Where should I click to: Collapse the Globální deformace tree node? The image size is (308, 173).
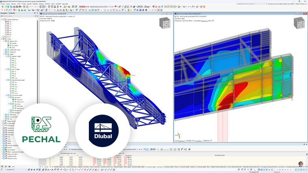1,19
